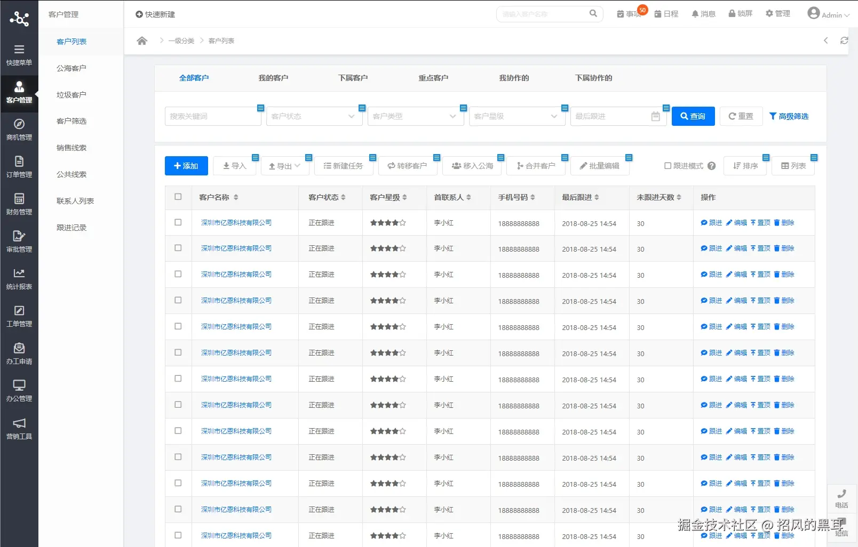Click the back arrow near refresh

click(x=826, y=41)
